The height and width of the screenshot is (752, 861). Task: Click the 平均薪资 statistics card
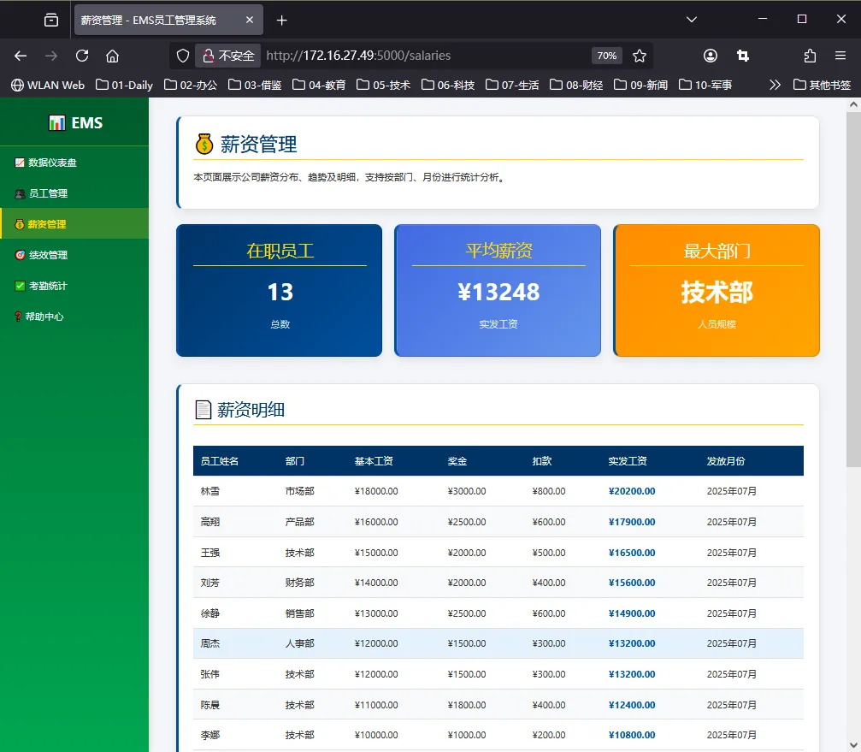coord(498,290)
